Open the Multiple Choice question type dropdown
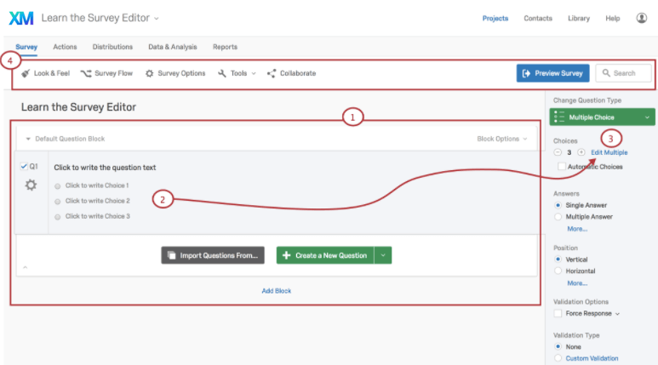This screenshot has height=365, width=658. point(602,117)
